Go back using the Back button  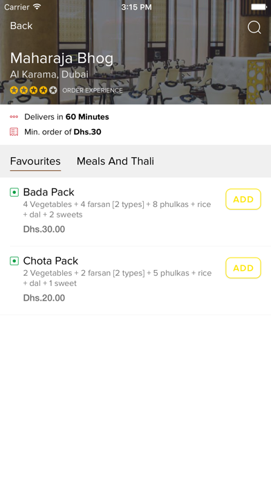[21, 26]
